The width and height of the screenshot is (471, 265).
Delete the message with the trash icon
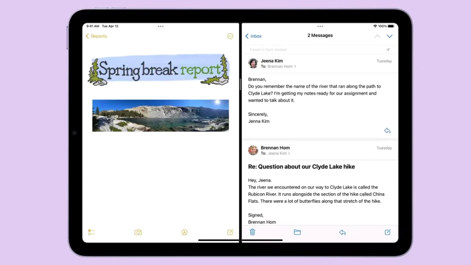pos(253,232)
